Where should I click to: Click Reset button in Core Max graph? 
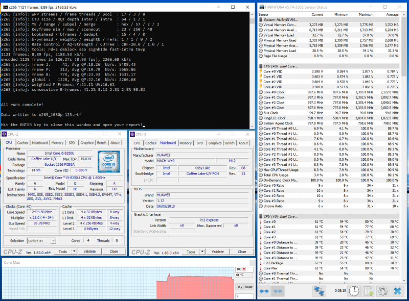pos(249,287)
